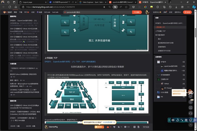Click the user avatar in the header
The height and width of the screenshot is (131, 197).
click(147, 12)
